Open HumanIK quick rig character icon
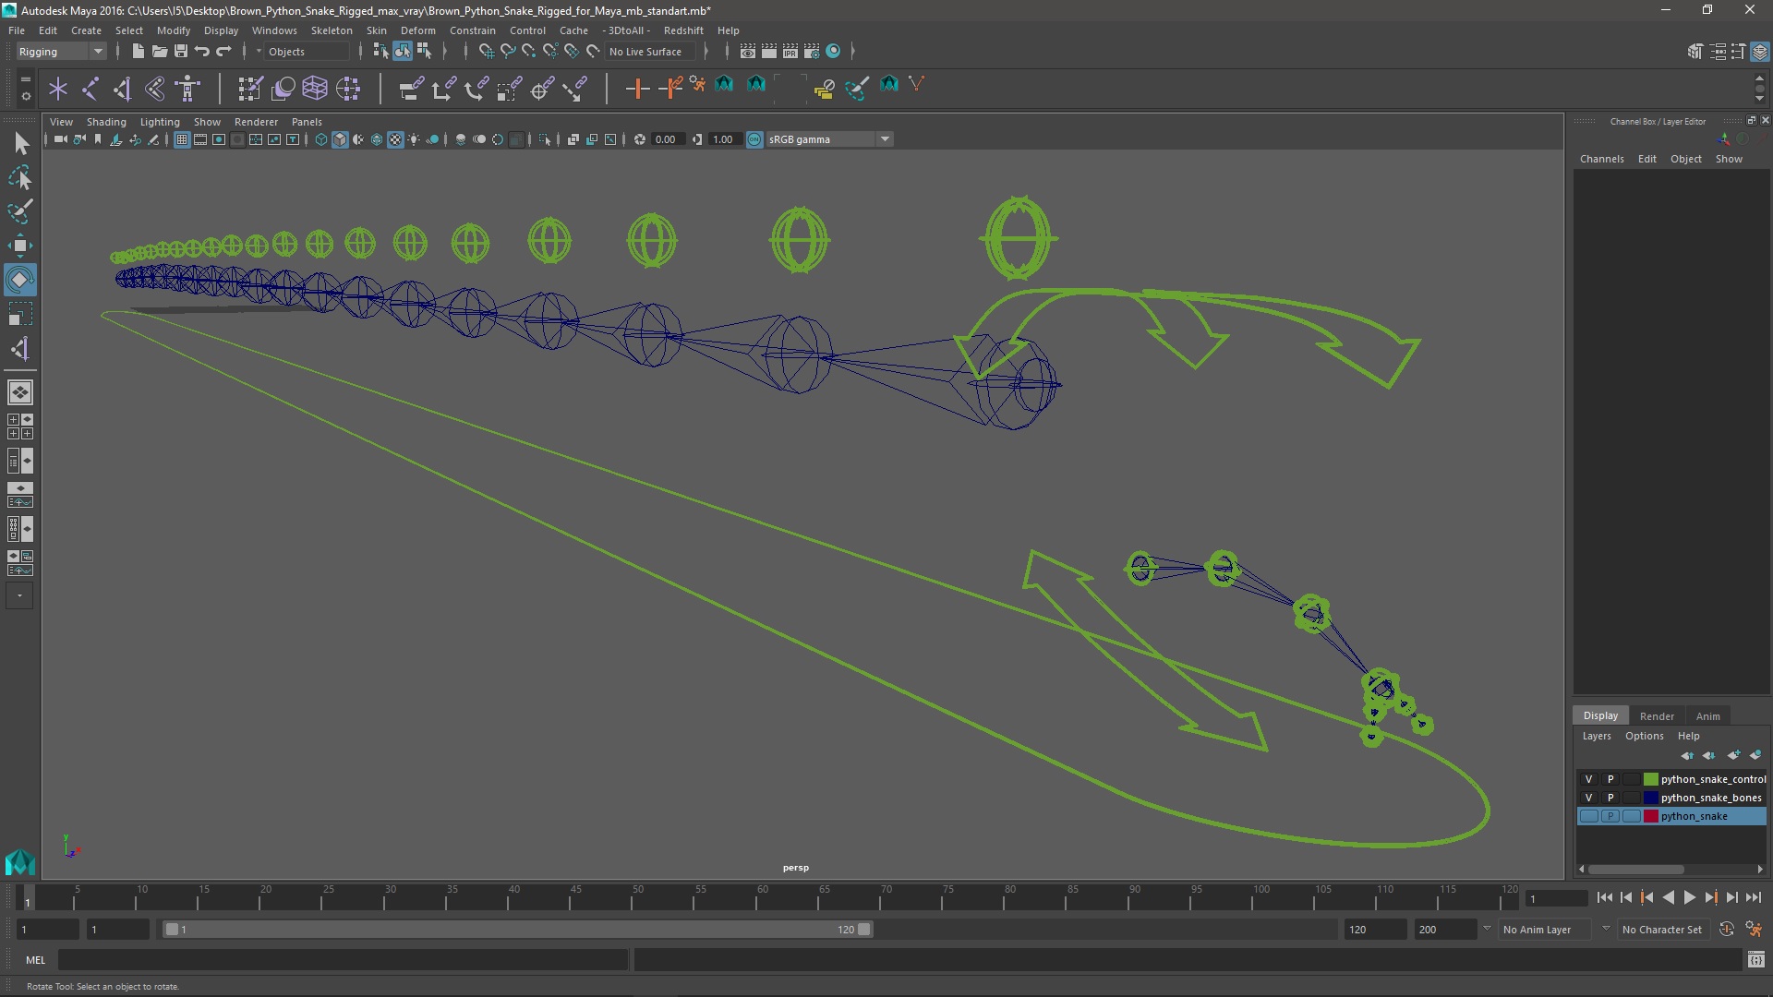 coord(187,89)
